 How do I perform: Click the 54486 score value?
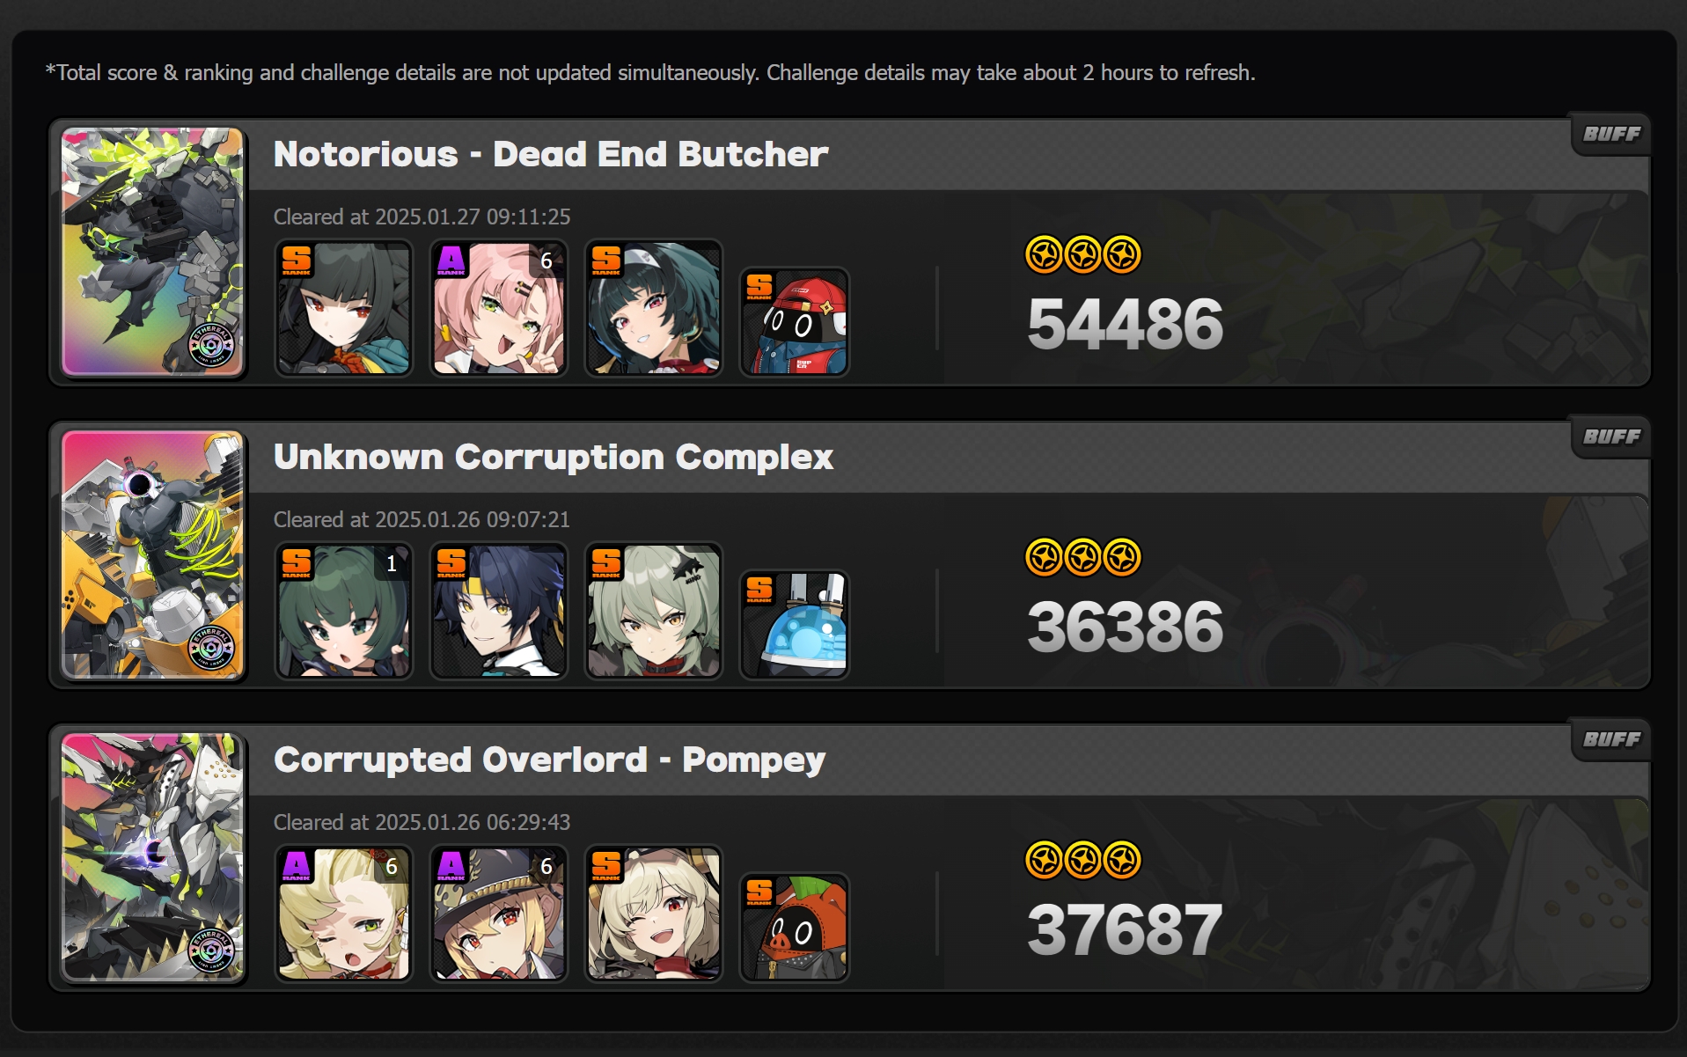pyautogui.click(x=1125, y=324)
